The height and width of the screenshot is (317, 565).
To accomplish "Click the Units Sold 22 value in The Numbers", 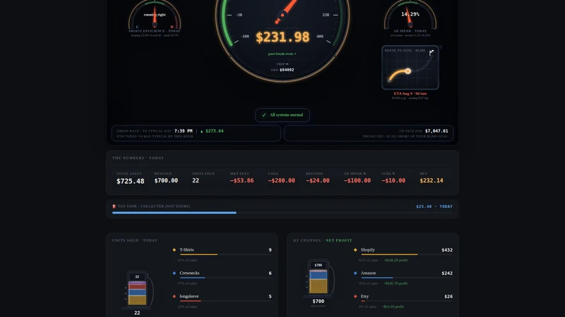I will (x=196, y=180).
